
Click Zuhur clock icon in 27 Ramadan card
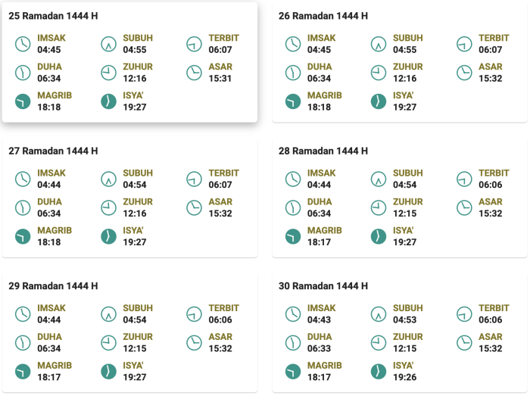109,208
